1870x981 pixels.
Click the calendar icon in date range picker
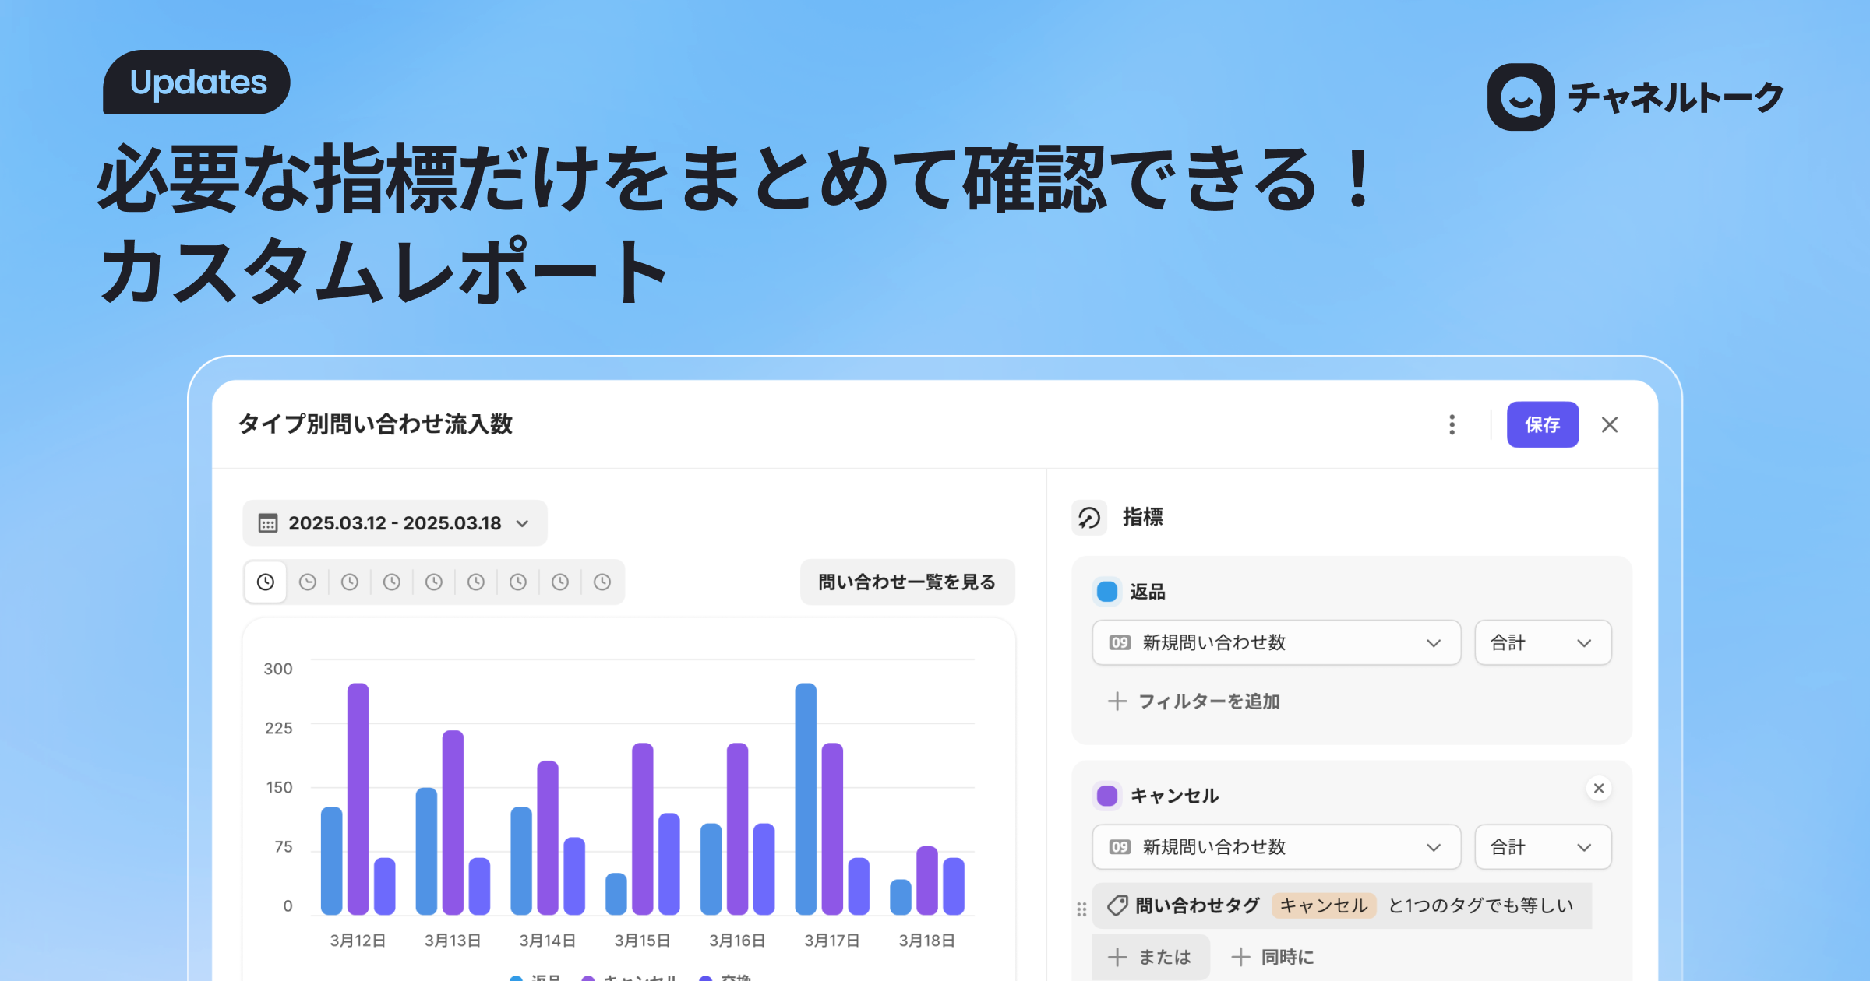[269, 523]
